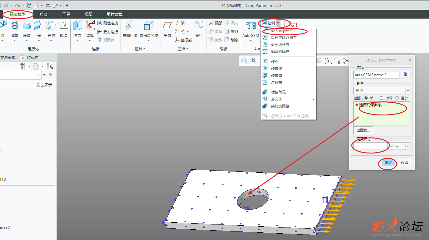Click the Project (投影) edit tool
429x240 pixels.
click(215, 23)
